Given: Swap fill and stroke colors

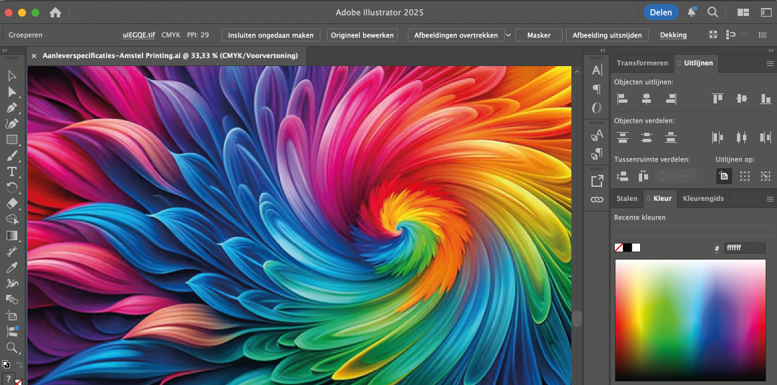Looking at the screenshot, I should [x=18, y=364].
